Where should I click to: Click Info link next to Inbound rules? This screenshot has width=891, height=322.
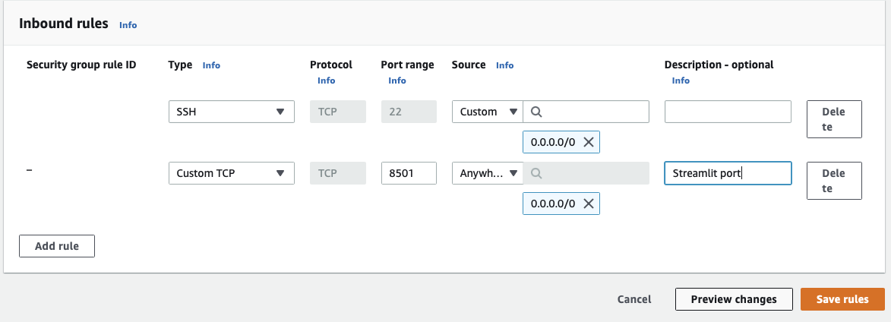click(128, 25)
